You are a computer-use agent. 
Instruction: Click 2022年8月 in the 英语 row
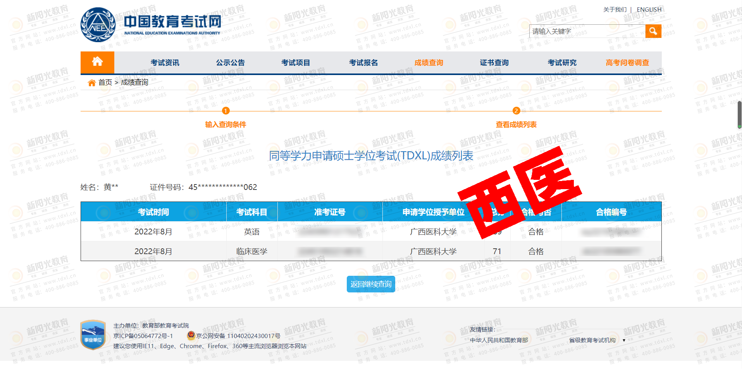coord(153,232)
